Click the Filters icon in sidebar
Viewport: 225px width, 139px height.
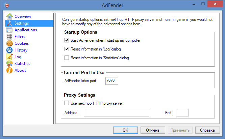click(9, 37)
